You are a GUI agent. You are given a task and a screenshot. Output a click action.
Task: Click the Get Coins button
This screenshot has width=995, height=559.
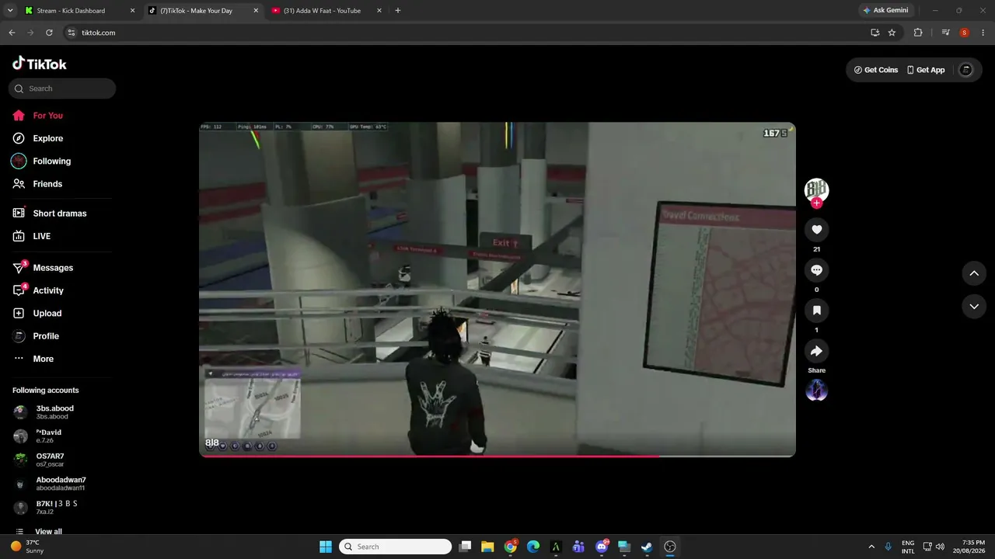click(x=876, y=70)
